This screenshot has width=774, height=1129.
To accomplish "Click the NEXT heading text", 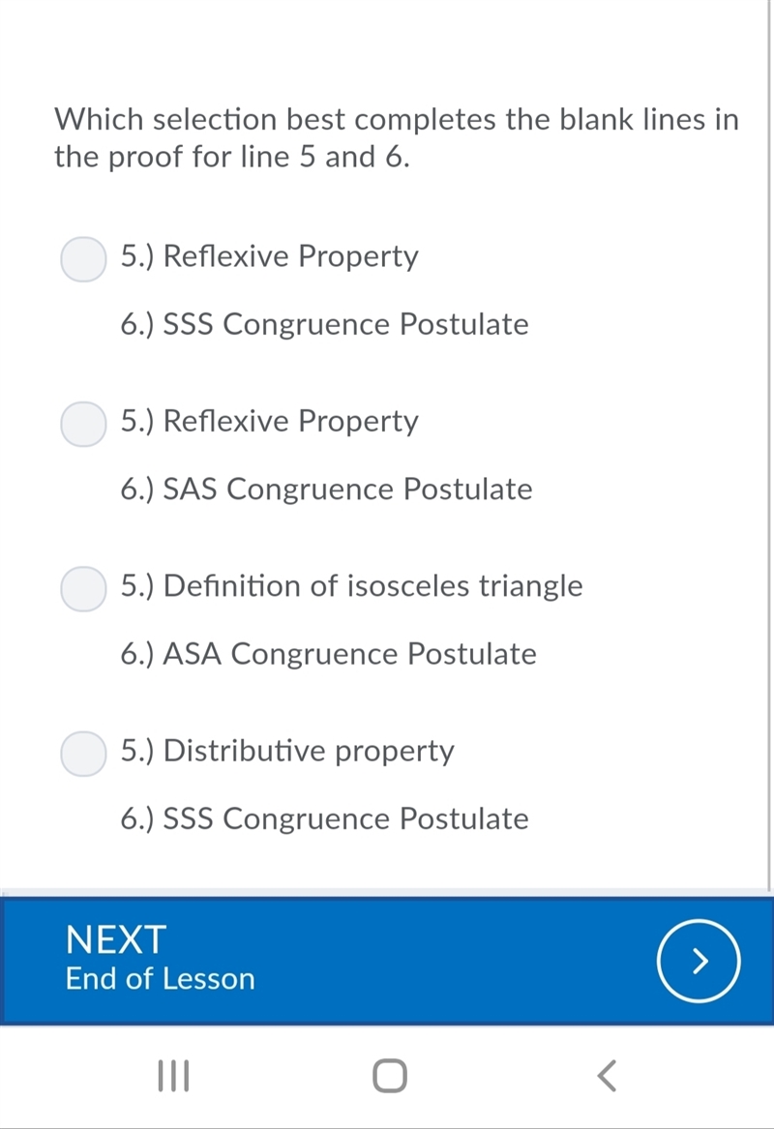I will [116, 939].
